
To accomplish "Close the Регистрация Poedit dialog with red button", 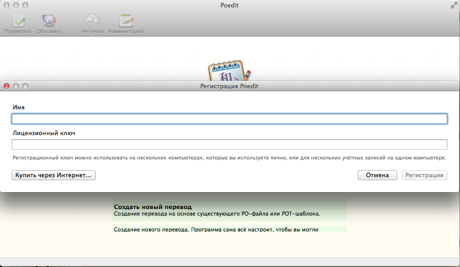I will click(x=7, y=86).
